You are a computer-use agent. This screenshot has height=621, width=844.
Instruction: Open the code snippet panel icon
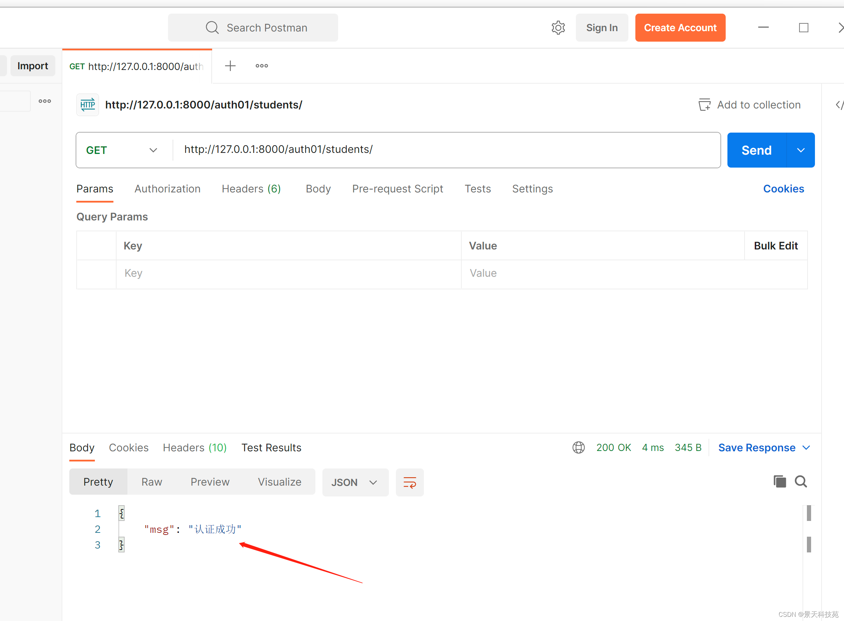point(839,105)
